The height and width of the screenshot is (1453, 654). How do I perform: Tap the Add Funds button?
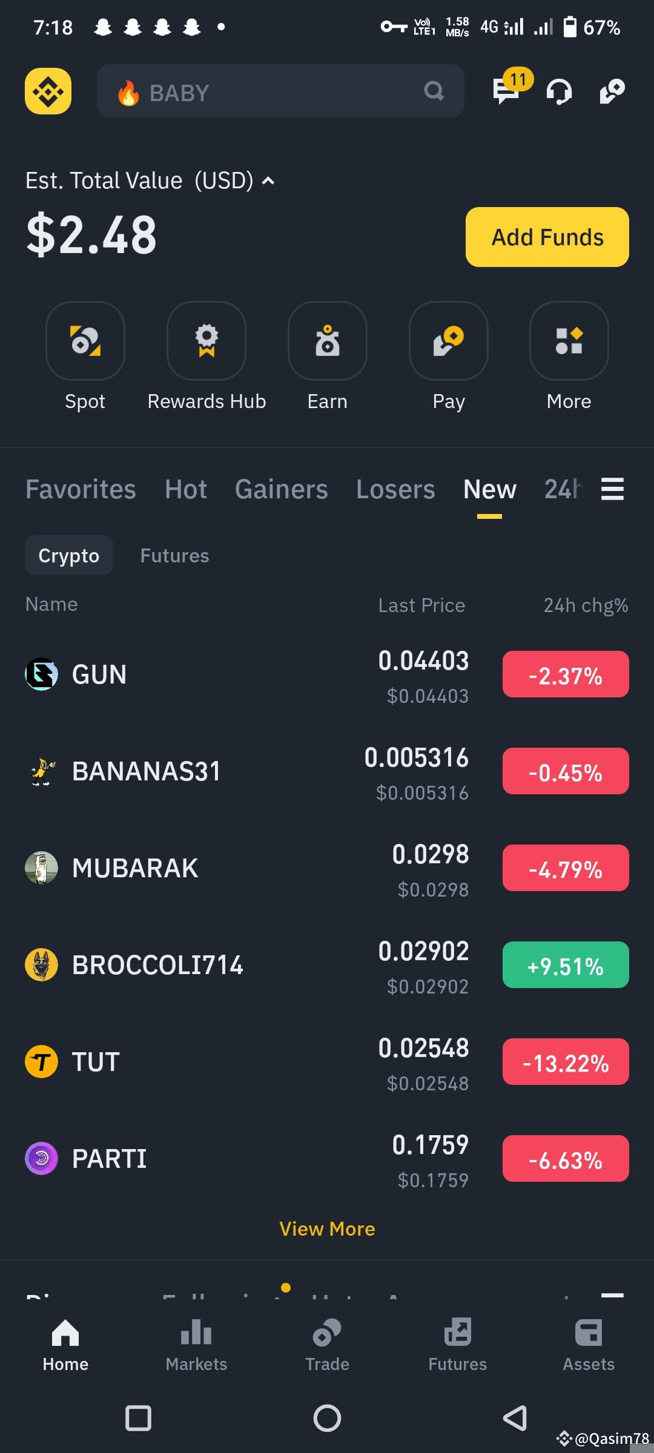547,237
